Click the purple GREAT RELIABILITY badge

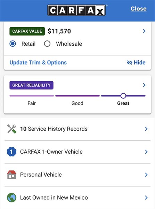pos(31,85)
